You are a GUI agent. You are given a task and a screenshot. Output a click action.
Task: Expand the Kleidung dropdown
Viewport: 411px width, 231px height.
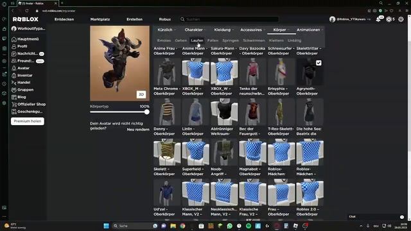click(x=224, y=30)
